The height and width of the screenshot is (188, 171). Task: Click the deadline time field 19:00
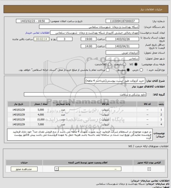88,39
